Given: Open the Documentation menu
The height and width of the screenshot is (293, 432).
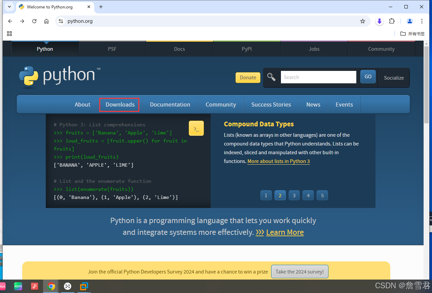Looking at the screenshot, I should (170, 104).
